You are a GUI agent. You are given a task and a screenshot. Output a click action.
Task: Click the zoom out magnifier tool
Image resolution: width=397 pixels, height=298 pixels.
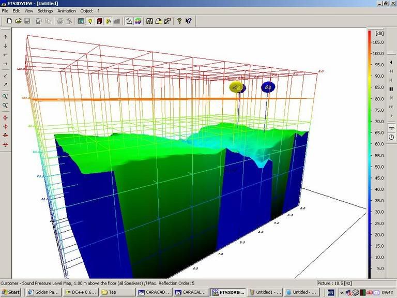click(6, 106)
